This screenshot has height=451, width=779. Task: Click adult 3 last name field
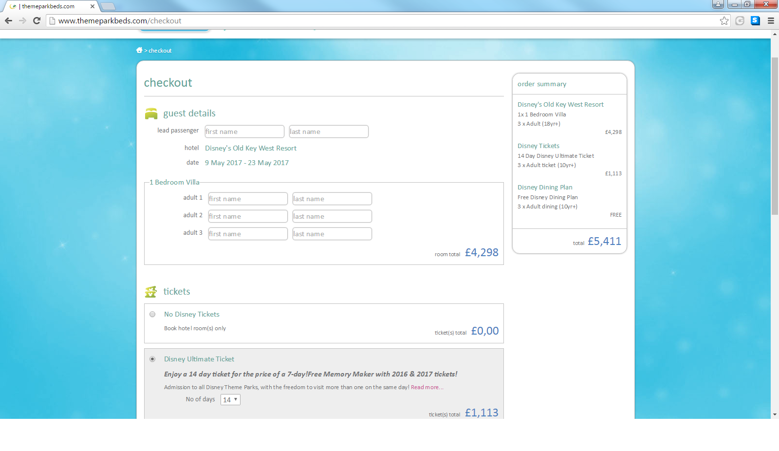point(332,234)
